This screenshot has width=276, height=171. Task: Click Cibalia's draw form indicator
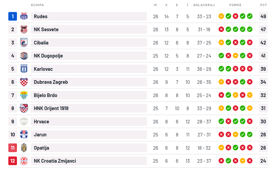pos(221,43)
